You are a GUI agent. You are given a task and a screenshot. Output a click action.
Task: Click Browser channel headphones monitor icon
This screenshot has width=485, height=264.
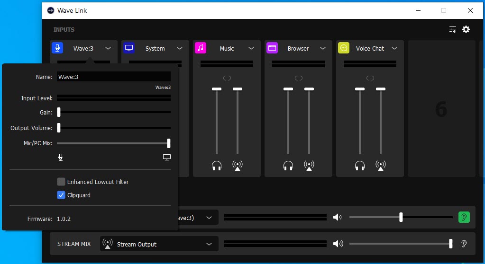point(288,166)
